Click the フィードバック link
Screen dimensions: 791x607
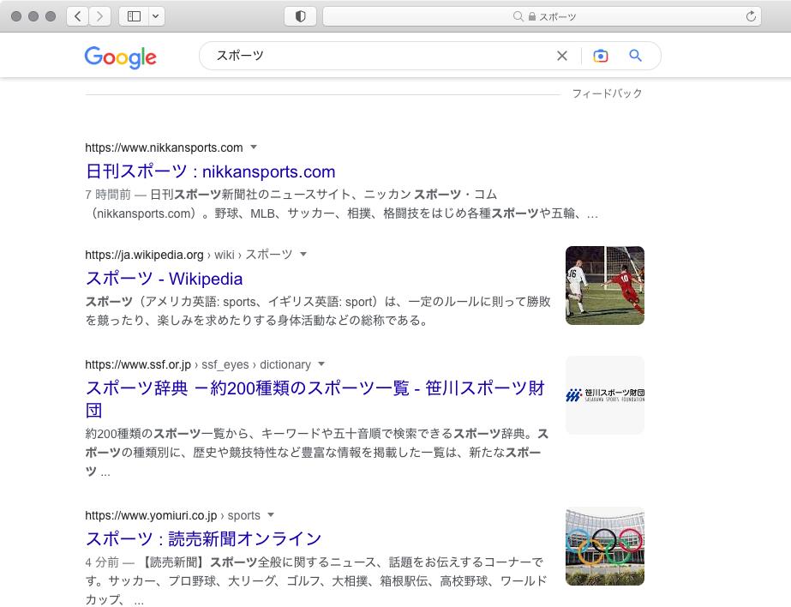coord(607,93)
